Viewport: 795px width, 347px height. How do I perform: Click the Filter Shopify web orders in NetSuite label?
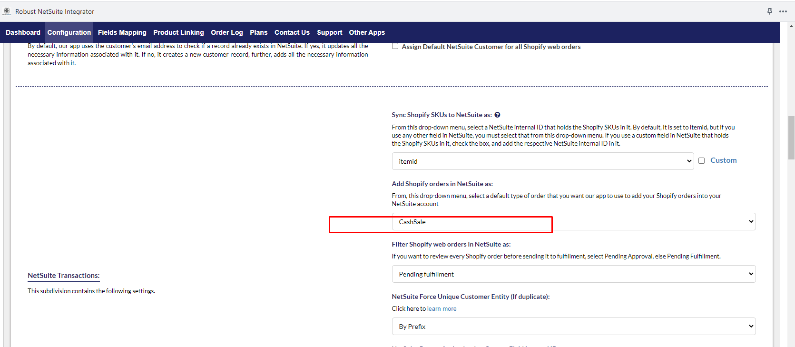(x=451, y=244)
